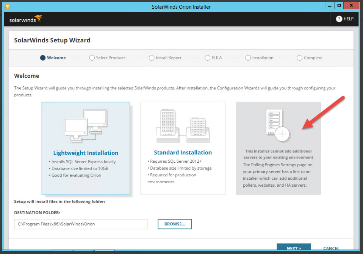Click the CANCEL link
The height and width of the screenshot is (254, 363).
click(331, 248)
